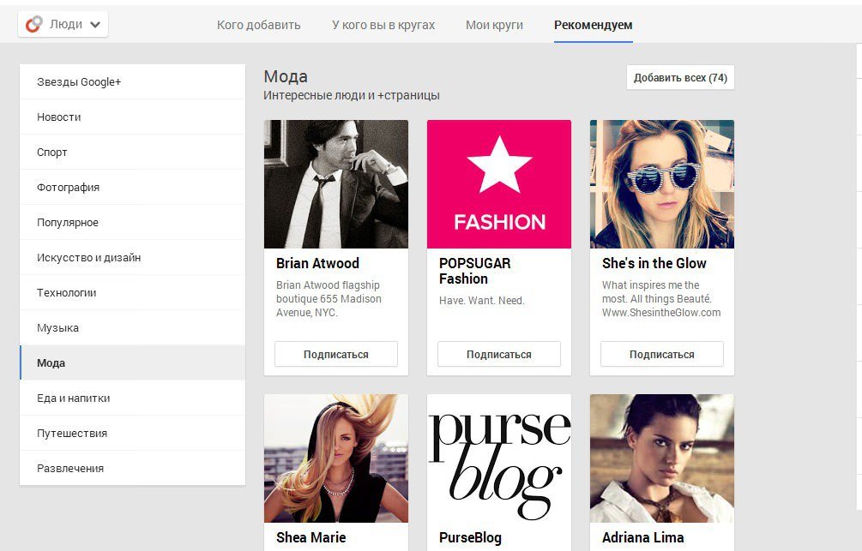The height and width of the screenshot is (551, 862).
Task: Open the Еда и напитки category
Action: (73, 398)
